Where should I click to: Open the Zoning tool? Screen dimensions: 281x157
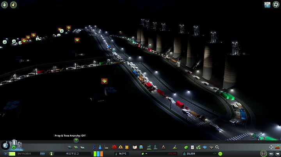(x=76, y=147)
